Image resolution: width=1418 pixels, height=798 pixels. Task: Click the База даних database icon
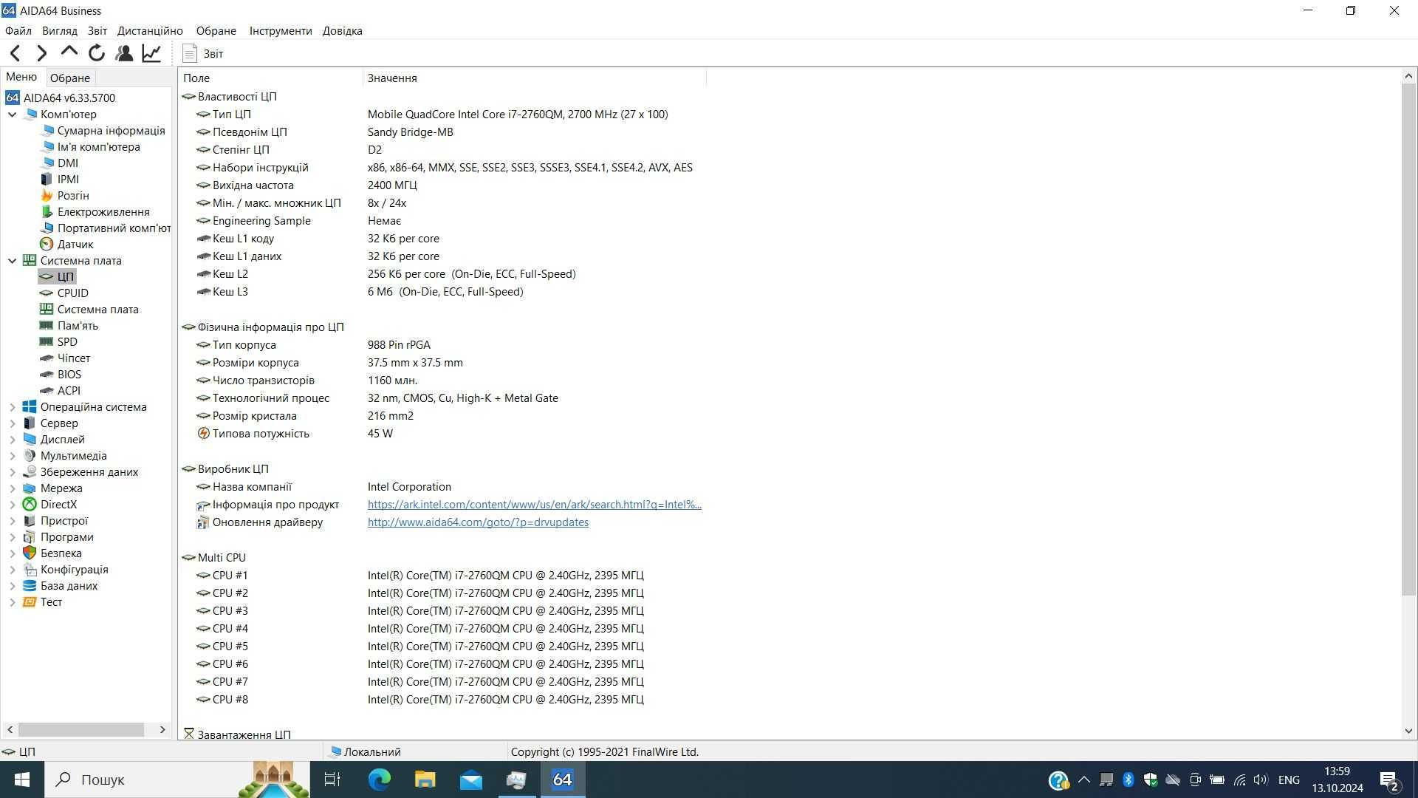(30, 586)
